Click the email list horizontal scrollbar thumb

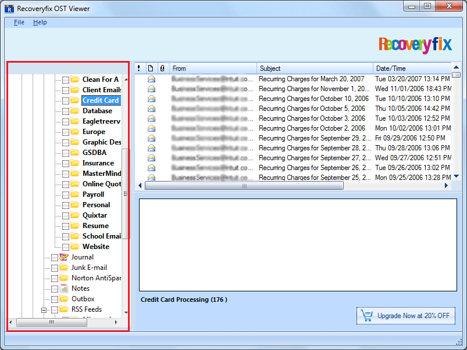coord(244,186)
